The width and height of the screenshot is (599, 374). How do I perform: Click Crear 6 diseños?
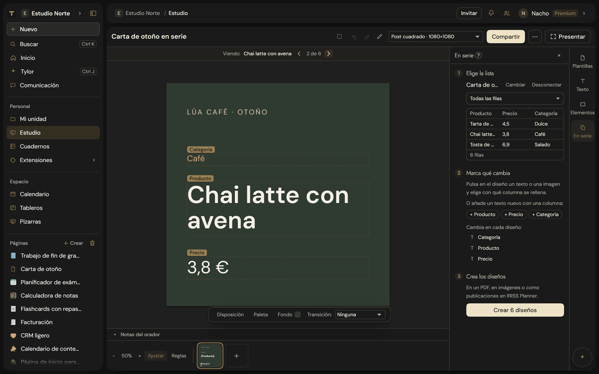tap(515, 310)
